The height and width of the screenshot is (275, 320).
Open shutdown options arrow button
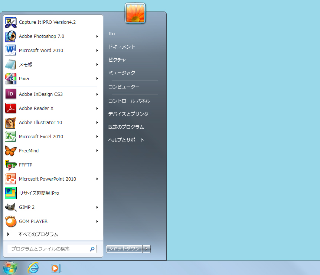pyautogui.click(x=146, y=249)
